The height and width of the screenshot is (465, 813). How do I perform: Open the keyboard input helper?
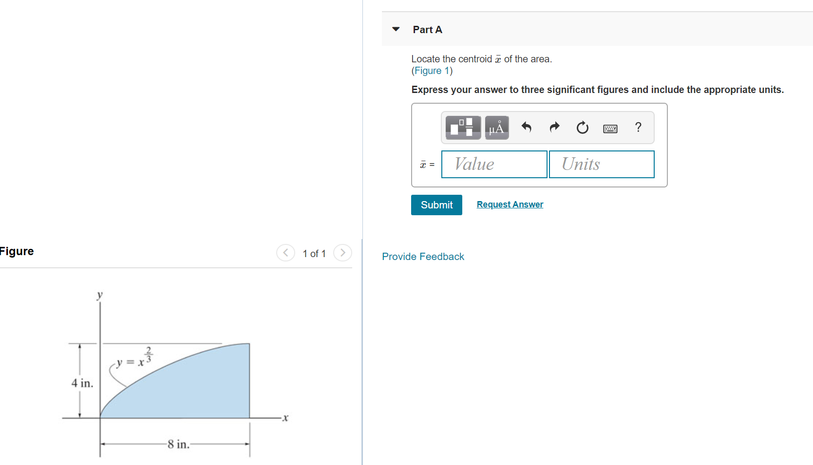(x=610, y=128)
